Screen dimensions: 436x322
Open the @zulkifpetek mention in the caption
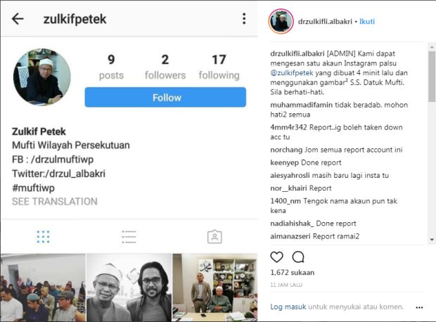click(292, 73)
